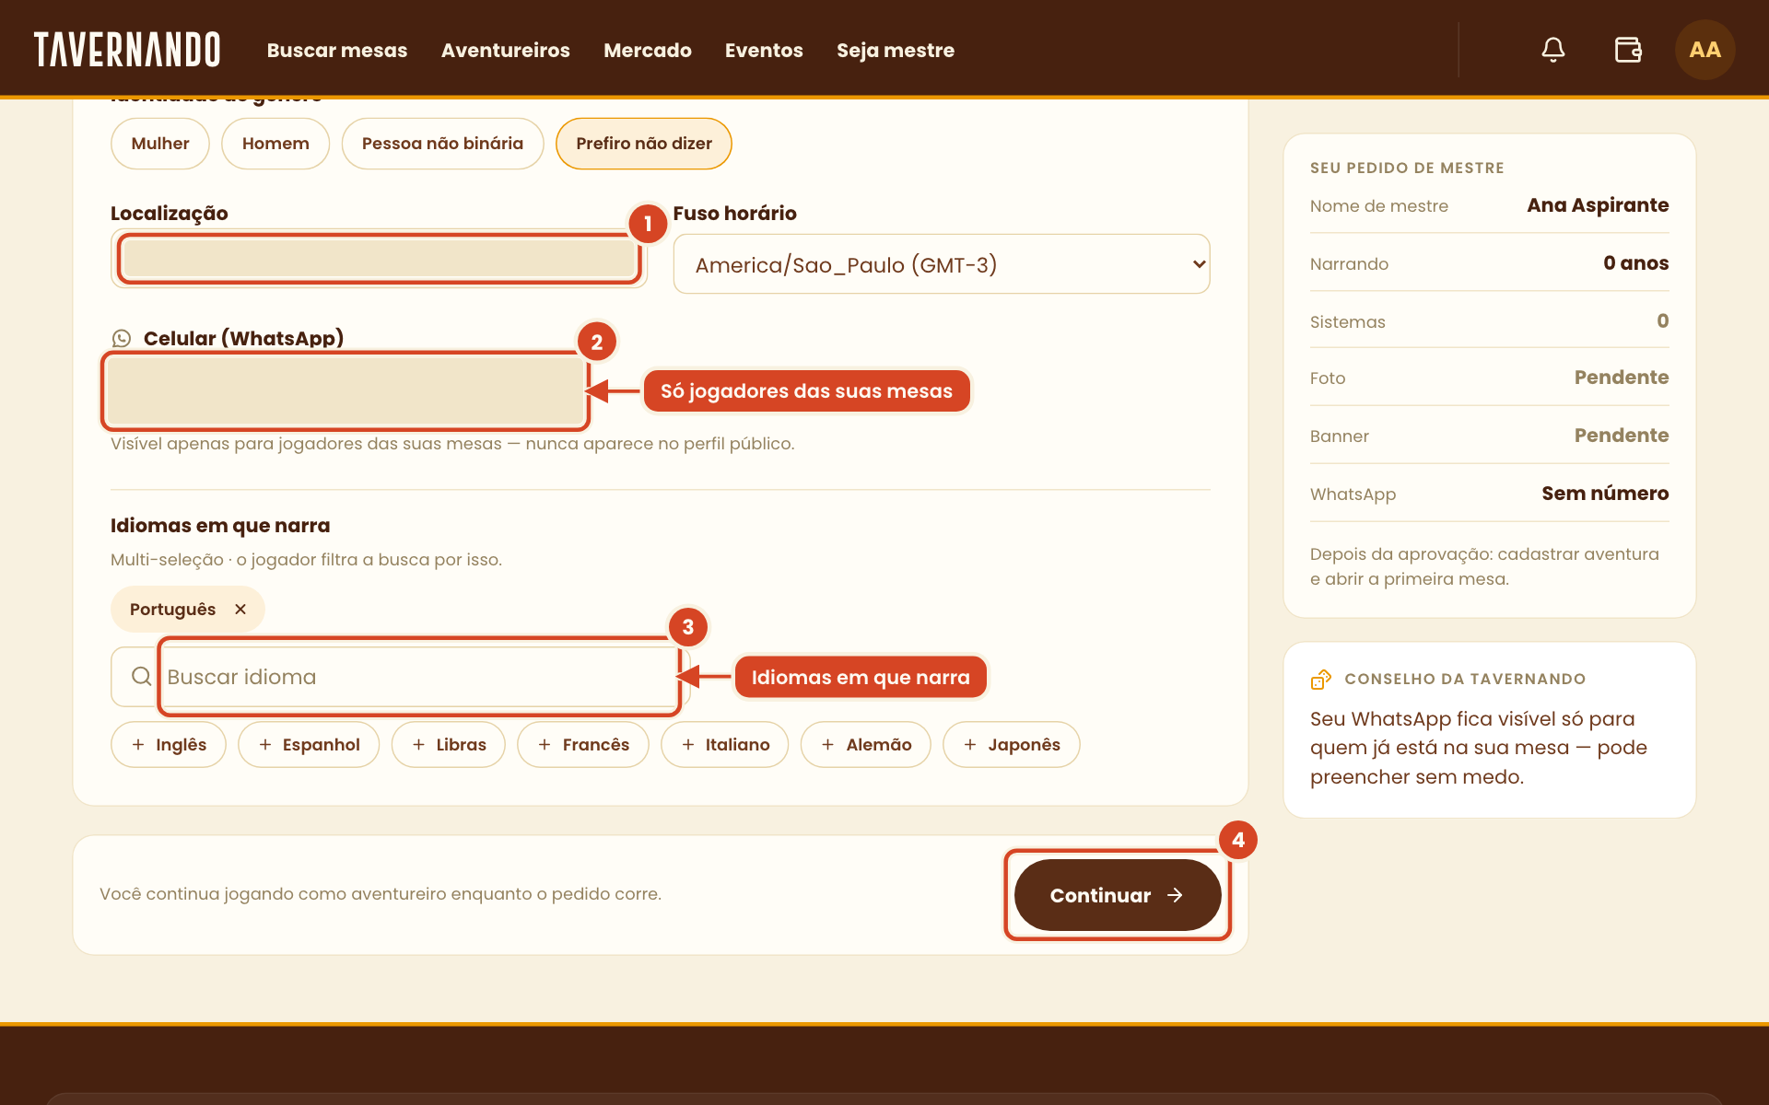Focus the Localização input field

pos(380,259)
